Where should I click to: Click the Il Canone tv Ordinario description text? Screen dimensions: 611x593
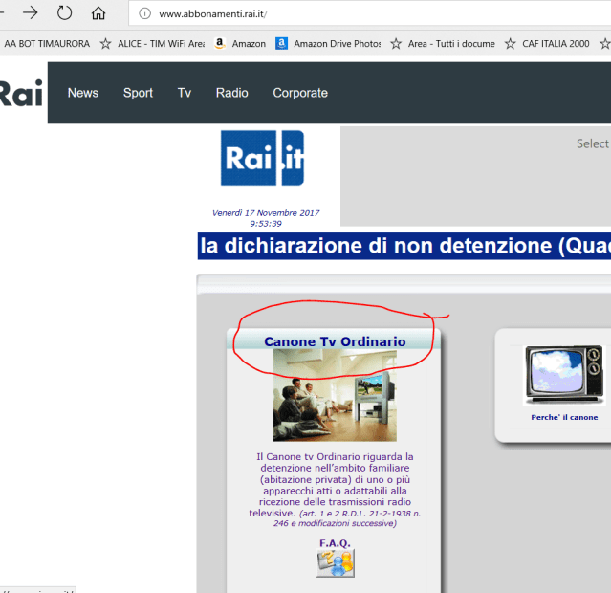(335, 490)
